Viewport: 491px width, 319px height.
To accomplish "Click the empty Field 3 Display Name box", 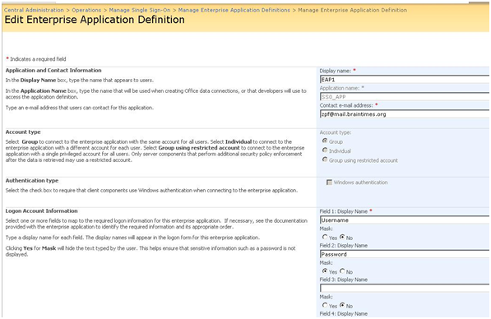I will [405, 288].
